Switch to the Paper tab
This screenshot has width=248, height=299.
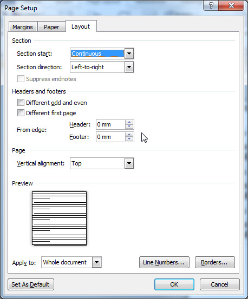[51, 27]
